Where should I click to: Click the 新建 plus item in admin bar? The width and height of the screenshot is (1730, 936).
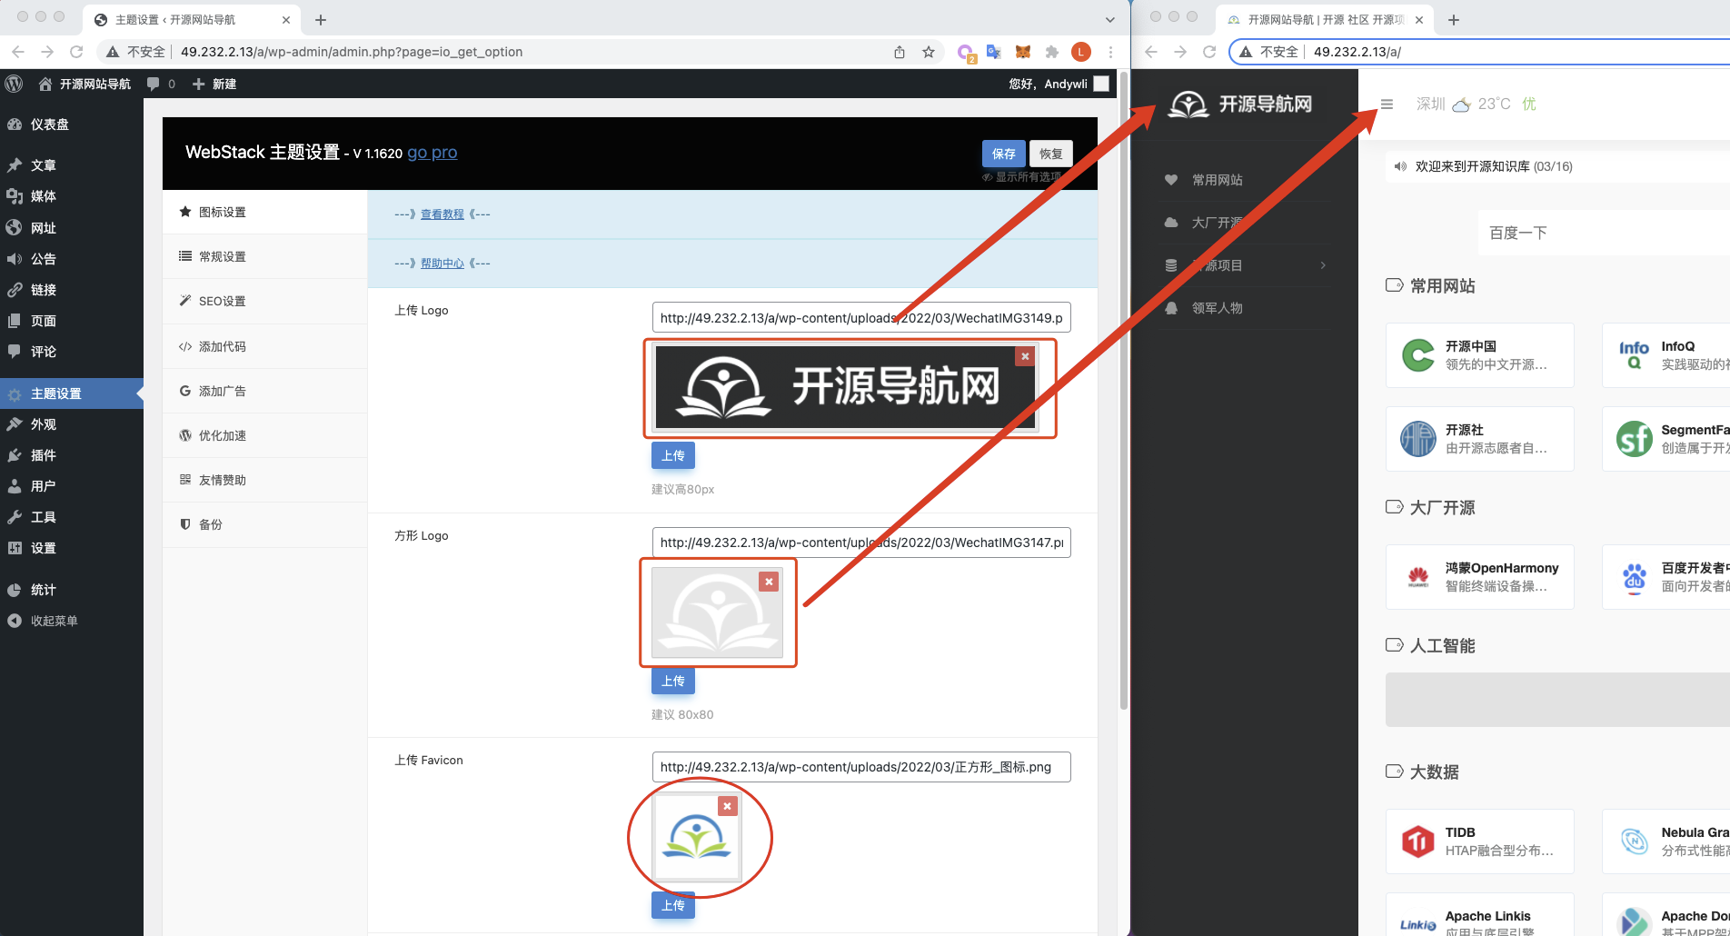click(x=214, y=84)
